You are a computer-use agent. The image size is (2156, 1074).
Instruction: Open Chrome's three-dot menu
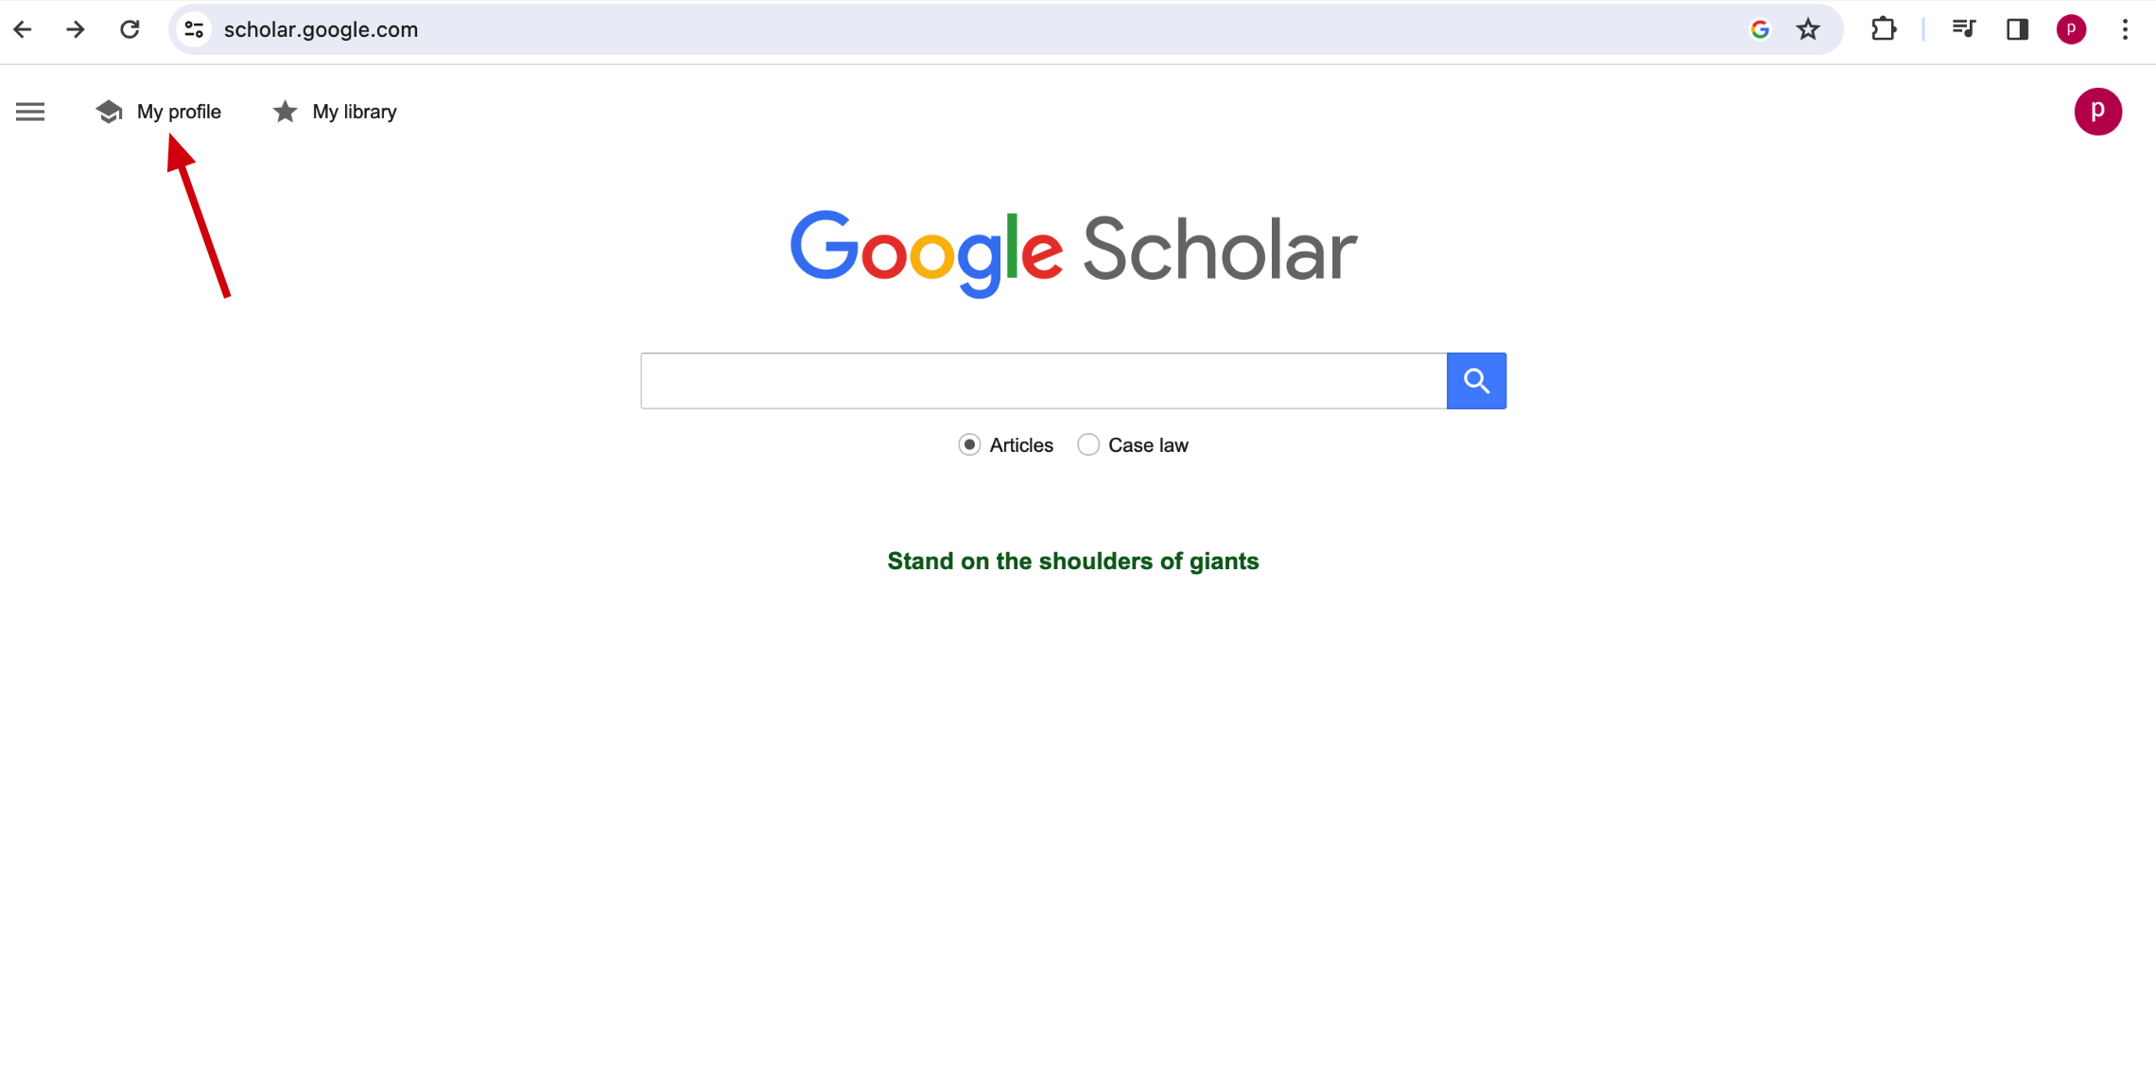(2125, 29)
